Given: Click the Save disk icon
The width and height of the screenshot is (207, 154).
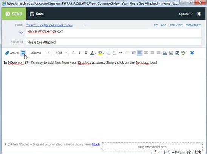Looking at the screenshot, I should click(x=32, y=14).
